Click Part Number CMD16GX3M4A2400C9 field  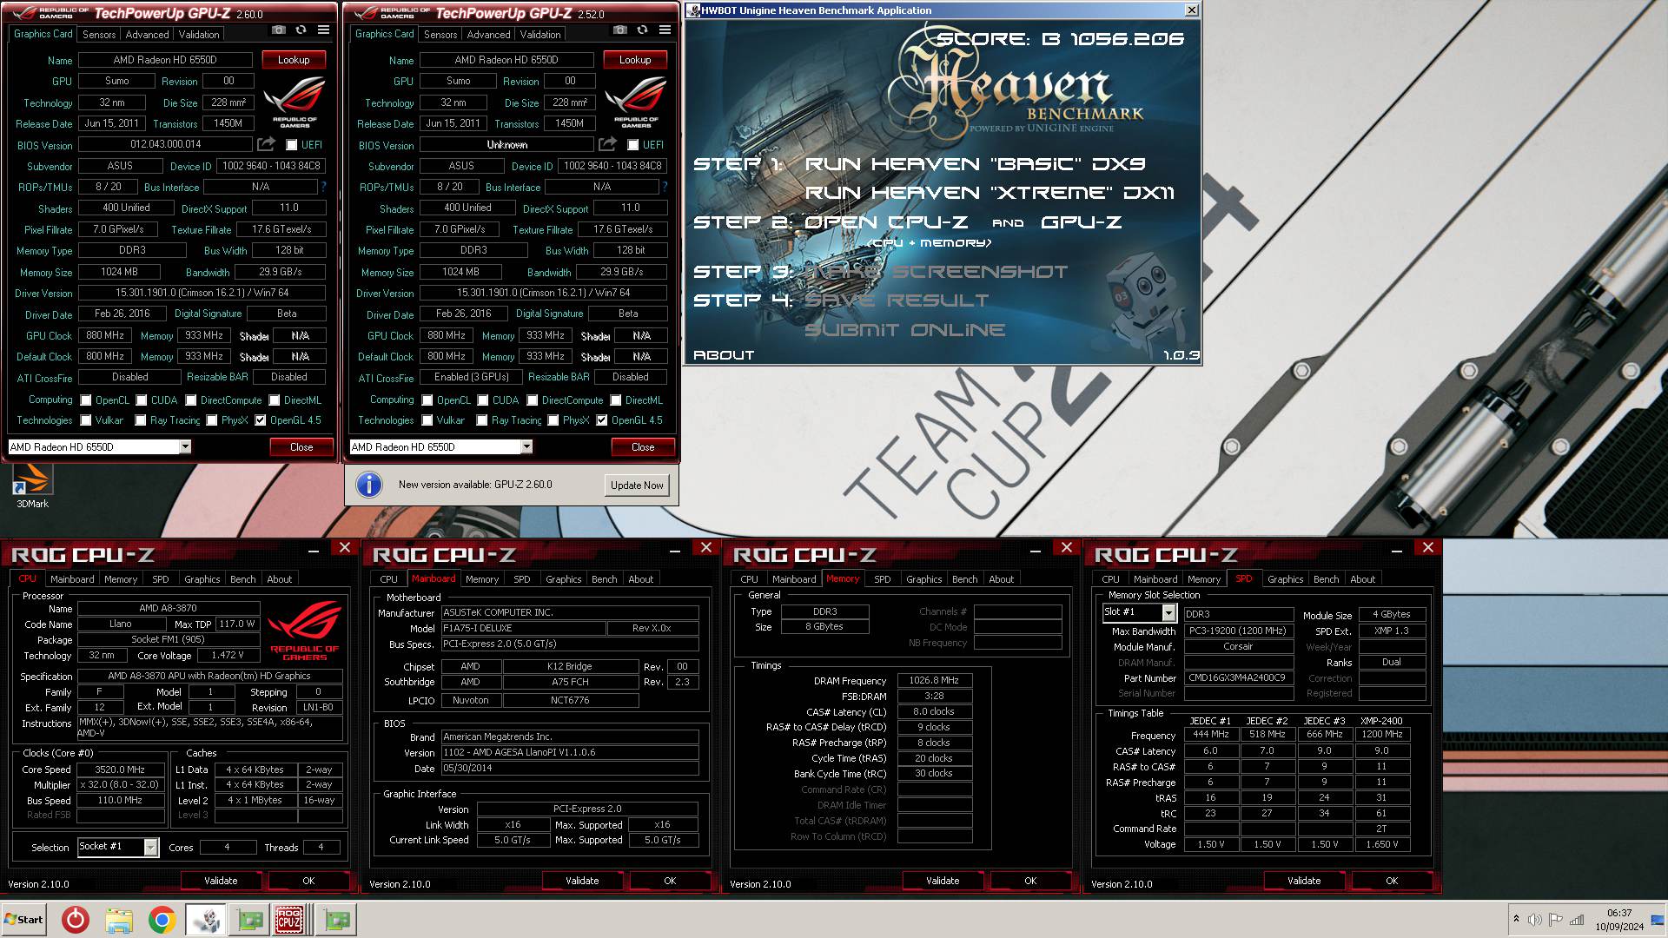click(x=1239, y=677)
